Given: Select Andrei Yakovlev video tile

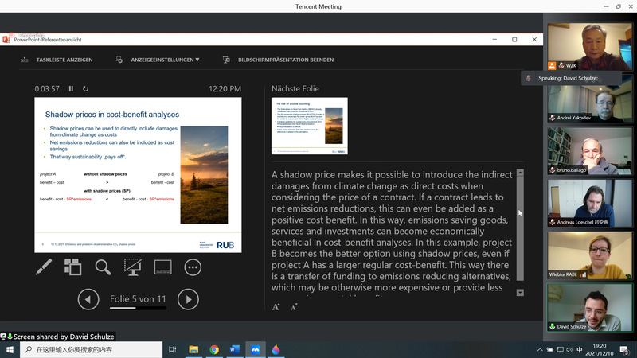Looking at the screenshot, I should click(x=590, y=99).
